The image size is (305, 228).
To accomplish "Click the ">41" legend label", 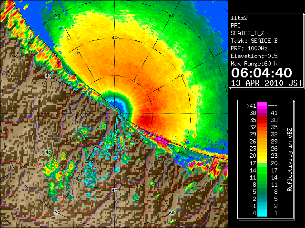I will click(x=251, y=106).
